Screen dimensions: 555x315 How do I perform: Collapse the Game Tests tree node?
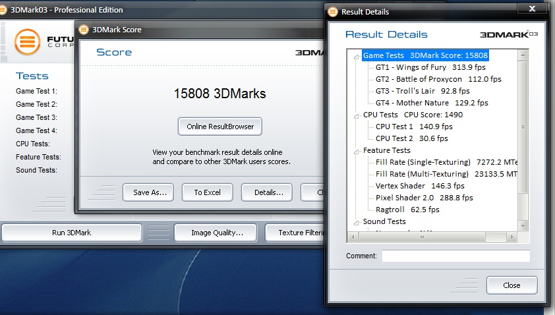pos(357,57)
